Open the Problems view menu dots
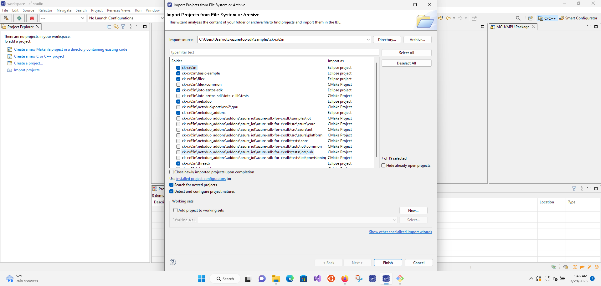This screenshot has width=601, height=286. (582, 189)
